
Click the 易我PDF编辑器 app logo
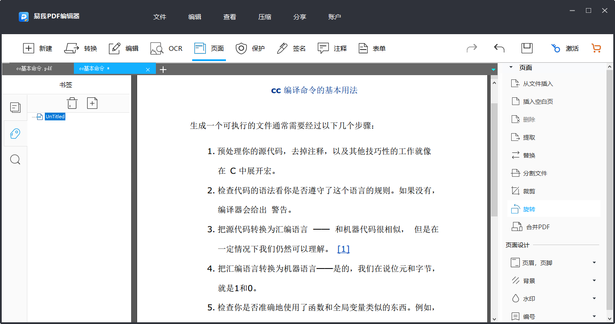pyautogui.click(x=23, y=17)
